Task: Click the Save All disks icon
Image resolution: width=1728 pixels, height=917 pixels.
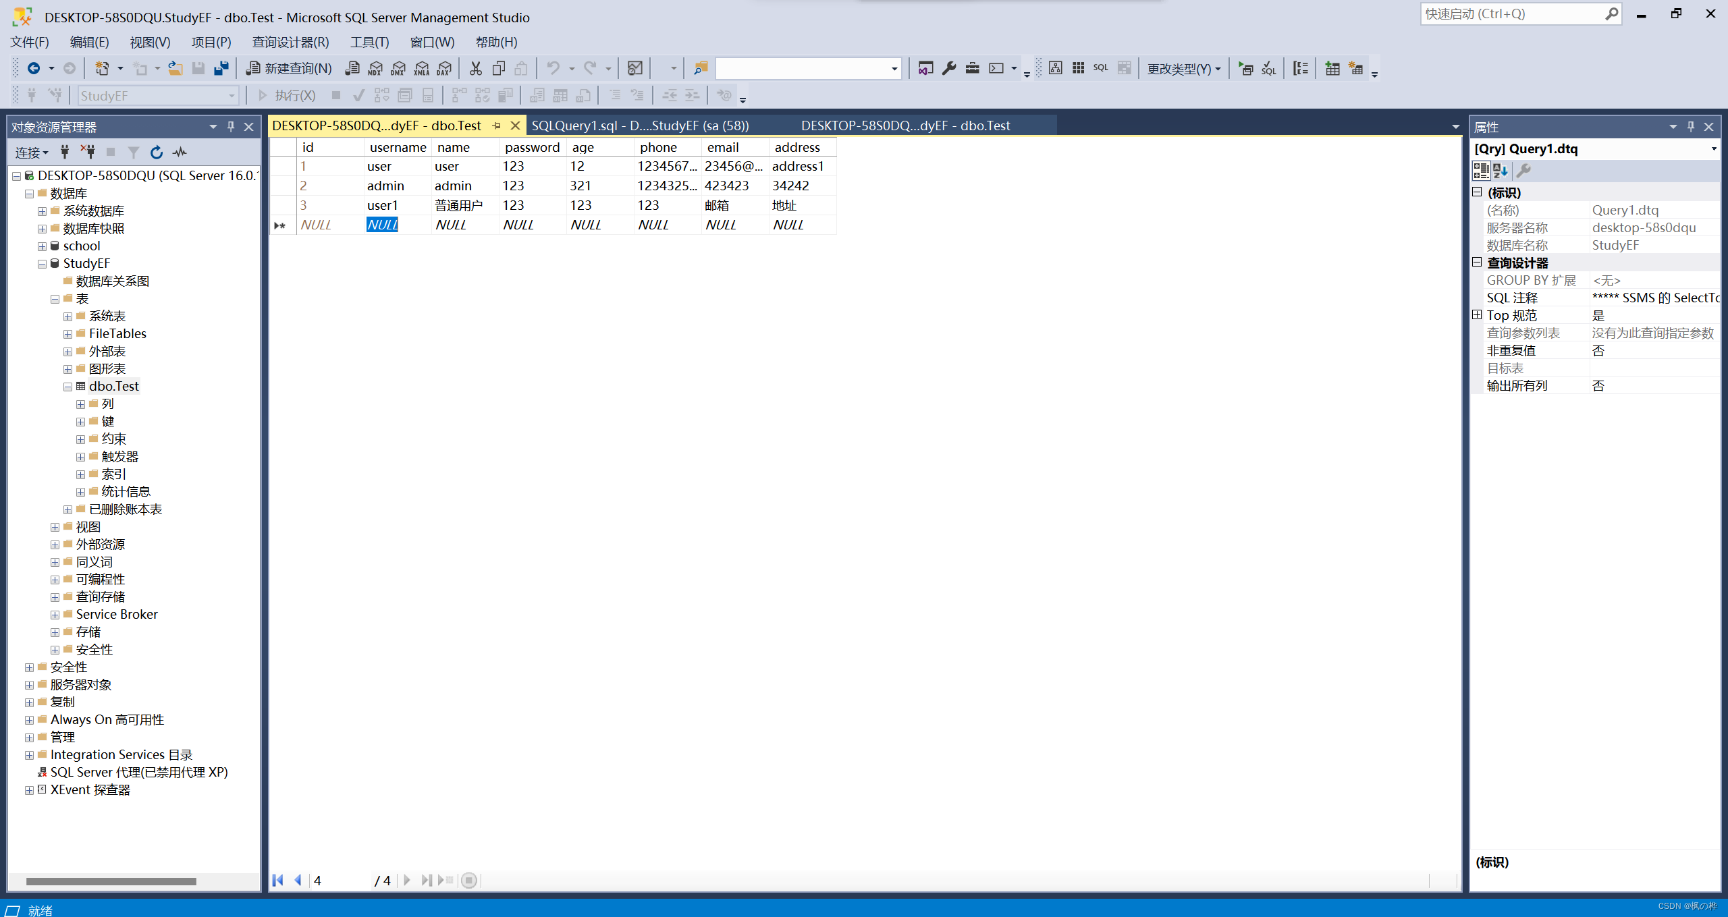Action: [x=221, y=68]
